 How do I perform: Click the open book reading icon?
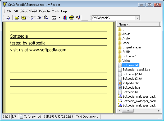(8, 18)
